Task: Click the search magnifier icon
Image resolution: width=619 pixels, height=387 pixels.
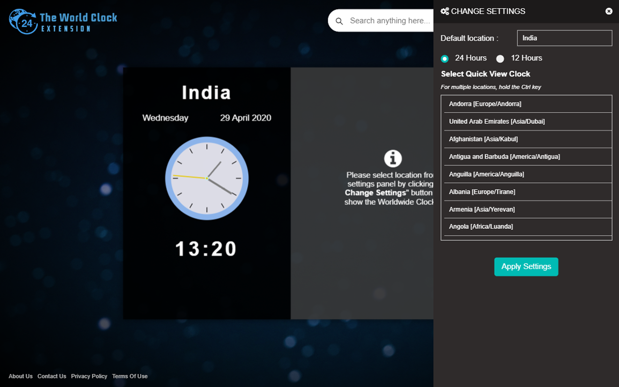Action: tap(339, 21)
